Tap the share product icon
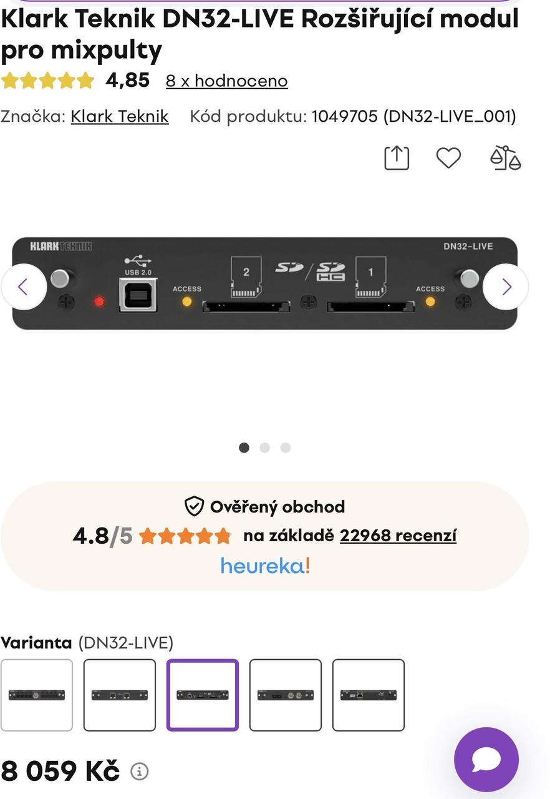 [397, 158]
